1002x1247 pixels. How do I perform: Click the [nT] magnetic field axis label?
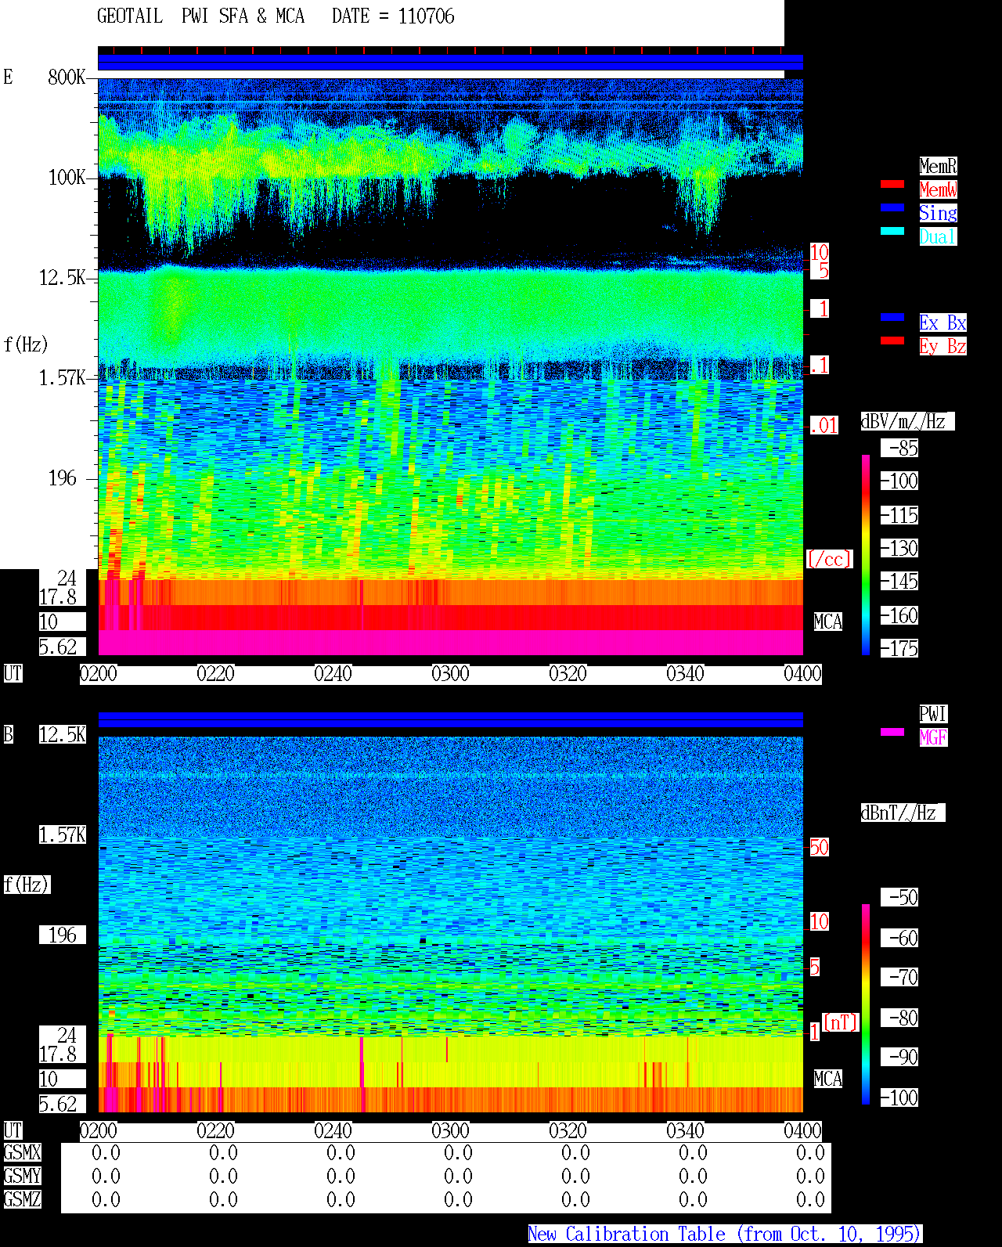click(841, 1022)
